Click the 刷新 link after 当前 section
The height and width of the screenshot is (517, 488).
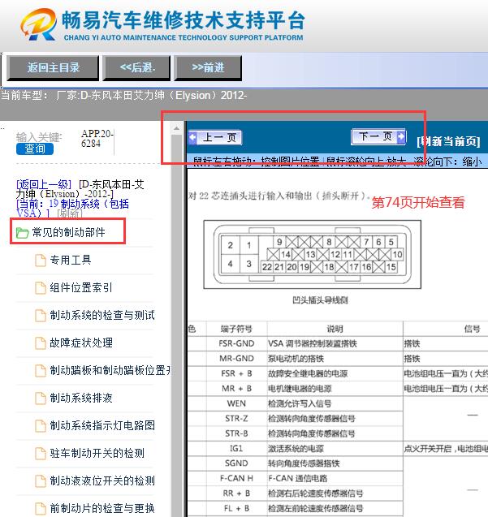click(x=69, y=213)
